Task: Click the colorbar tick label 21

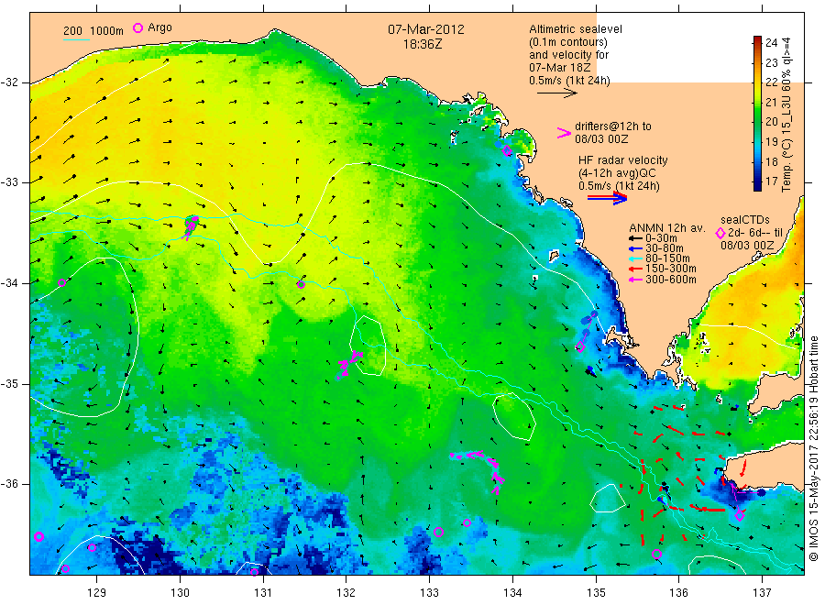Action: (771, 102)
